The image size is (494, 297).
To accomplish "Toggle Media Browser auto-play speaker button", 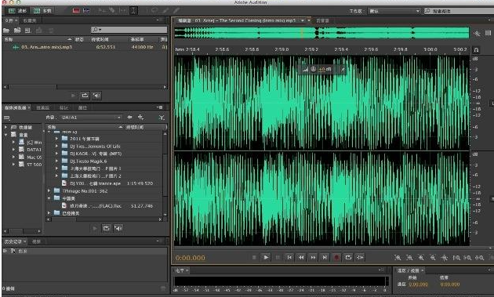I will [118, 228].
